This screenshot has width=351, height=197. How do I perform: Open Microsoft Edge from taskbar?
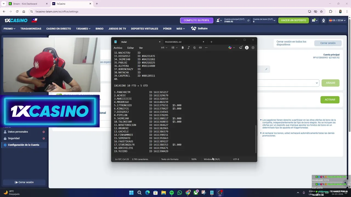pos(148,193)
